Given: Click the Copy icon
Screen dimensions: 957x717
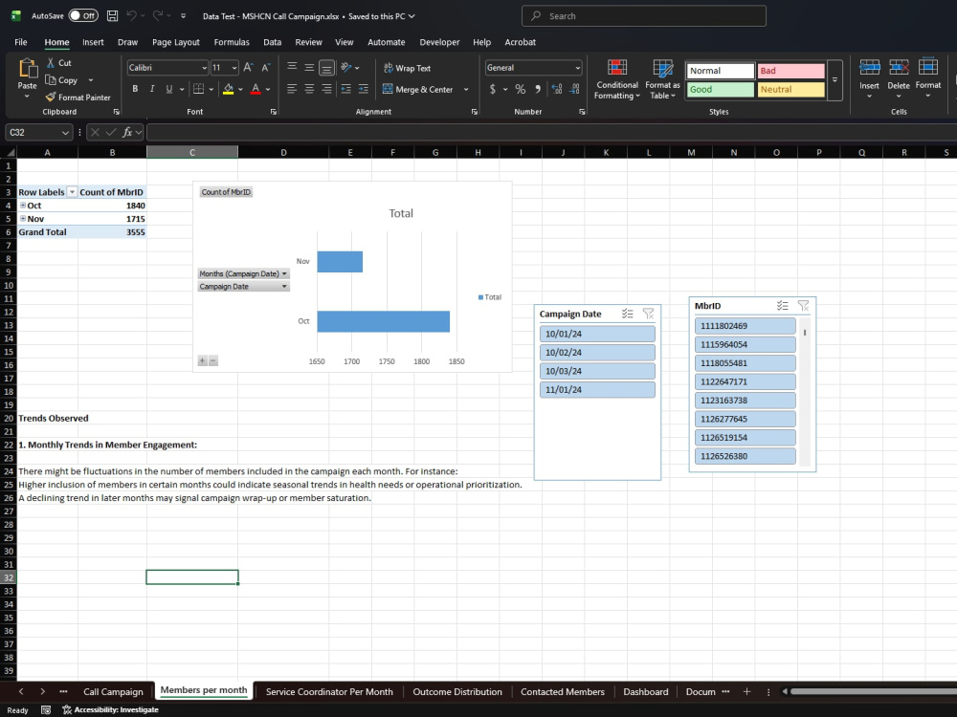Looking at the screenshot, I should (x=51, y=80).
